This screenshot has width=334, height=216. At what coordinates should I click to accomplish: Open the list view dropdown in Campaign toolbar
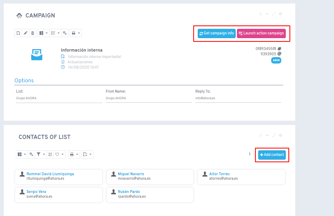click(55, 33)
